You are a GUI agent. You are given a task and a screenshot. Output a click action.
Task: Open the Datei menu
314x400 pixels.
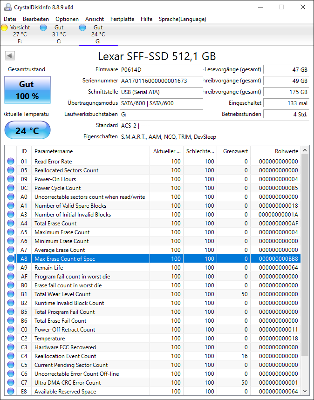point(10,19)
